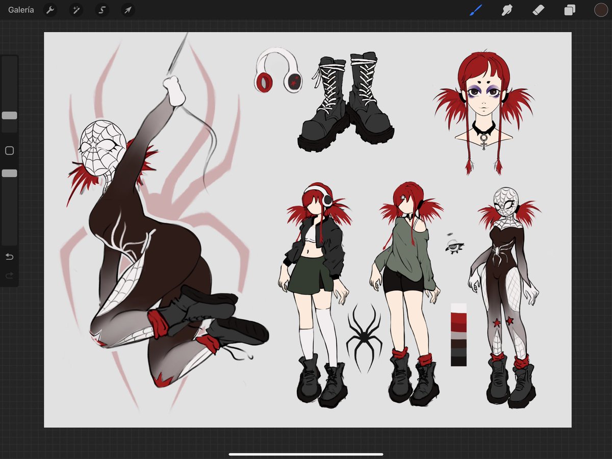Click the brush opacity slider handle

click(9, 174)
